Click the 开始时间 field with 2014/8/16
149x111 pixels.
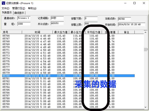point(132,24)
